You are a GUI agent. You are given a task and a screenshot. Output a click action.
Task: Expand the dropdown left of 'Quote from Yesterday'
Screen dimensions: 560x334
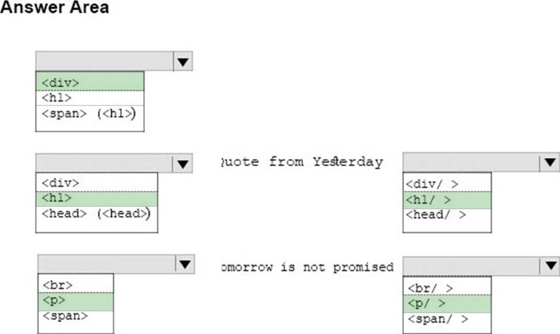pos(183,164)
